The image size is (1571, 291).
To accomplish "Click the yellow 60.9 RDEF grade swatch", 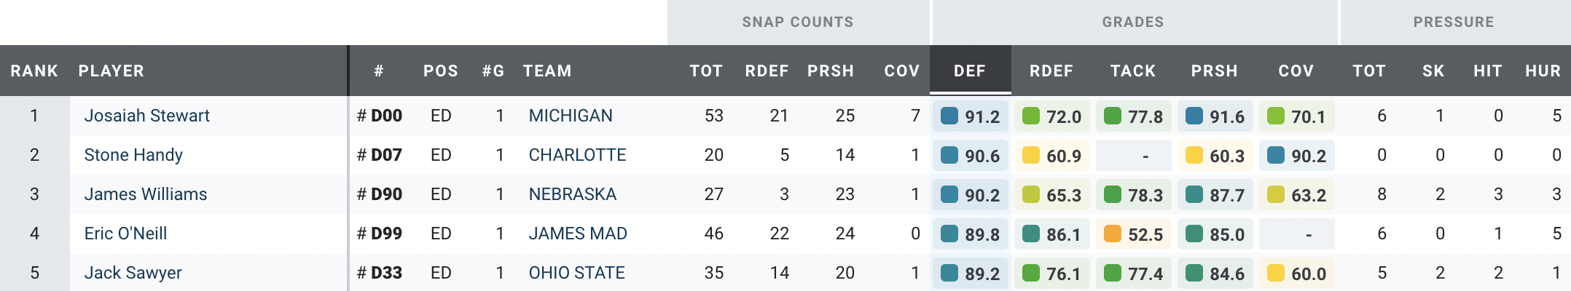I will click(x=1031, y=156).
